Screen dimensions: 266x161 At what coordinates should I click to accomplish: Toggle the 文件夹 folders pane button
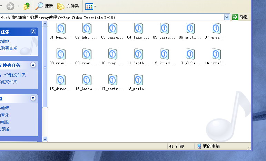coord(68,6)
